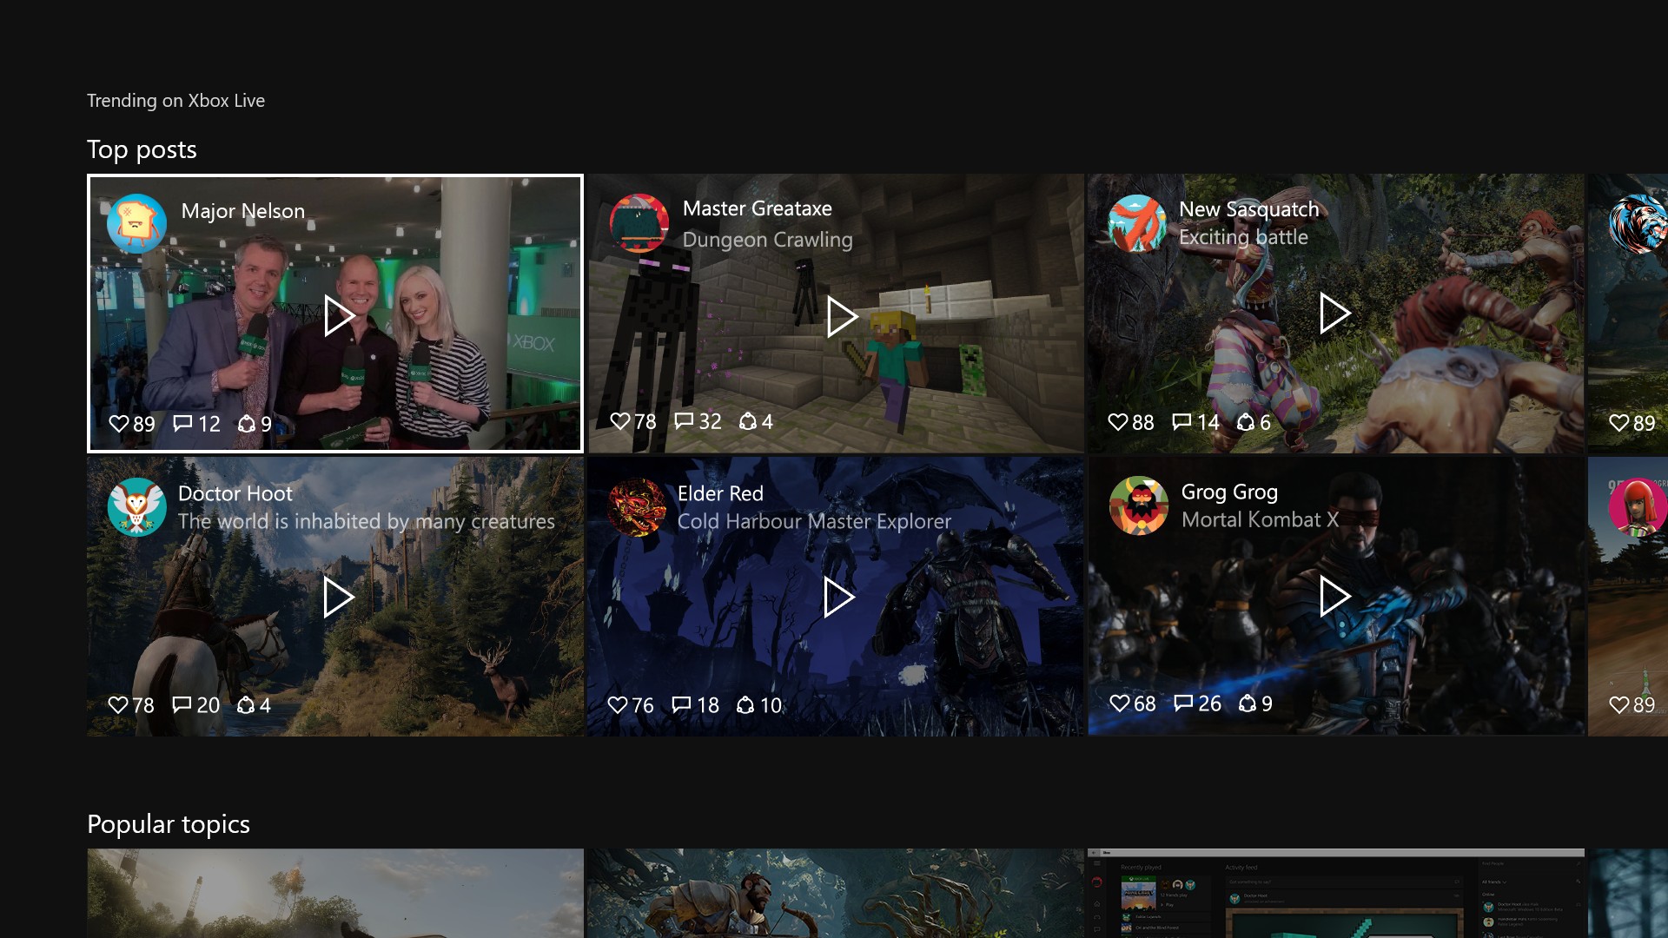The width and height of the screenshot is (1668, 938).
Task: Open comments on Master Greataxe's post
Action: (x=684, y=421)
